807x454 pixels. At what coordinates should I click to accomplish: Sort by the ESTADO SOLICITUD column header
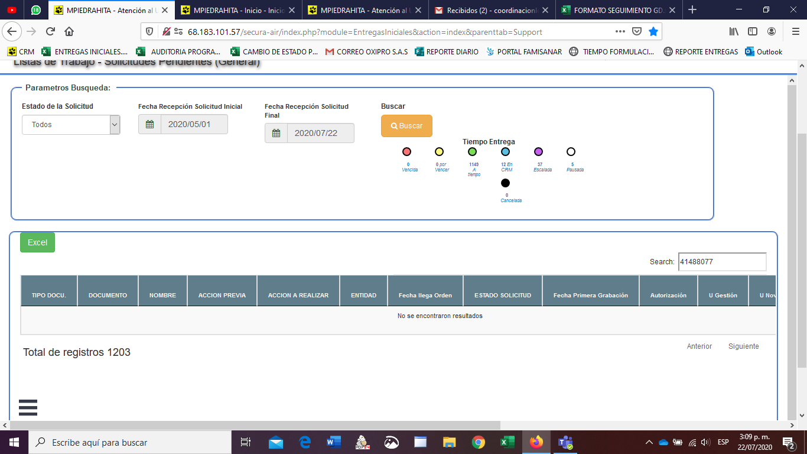[503, 291]
